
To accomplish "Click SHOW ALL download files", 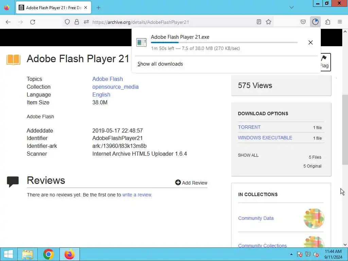I will pyautogui.click(x=248, y=155).
